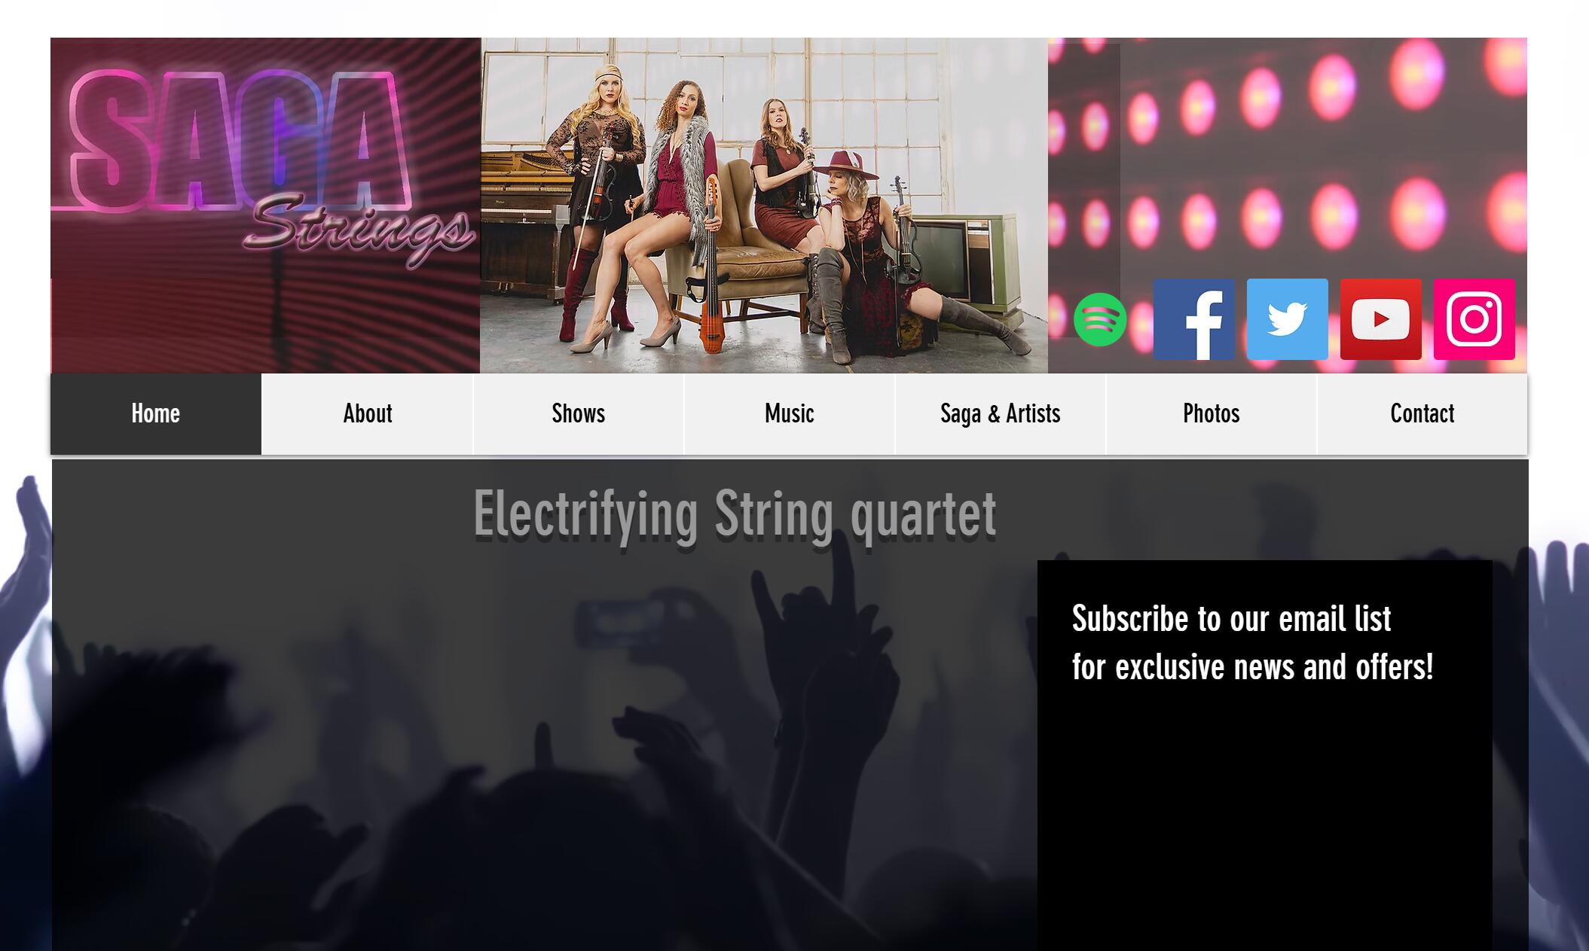Image resolution: width=1589 pixels, height=951 pixels.
Task: Open the Twitter bird icon
Action: (x=1288, y=319)
